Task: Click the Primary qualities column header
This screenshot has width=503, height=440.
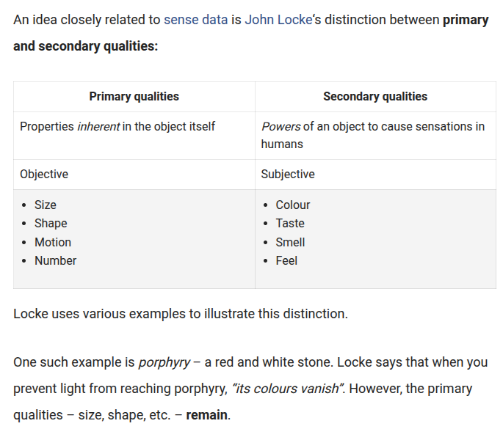Action: (134, 97)
